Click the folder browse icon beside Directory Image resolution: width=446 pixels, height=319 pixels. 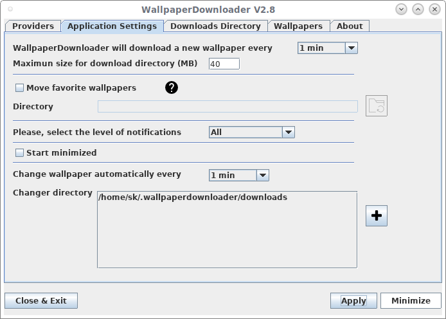(377, 106)
